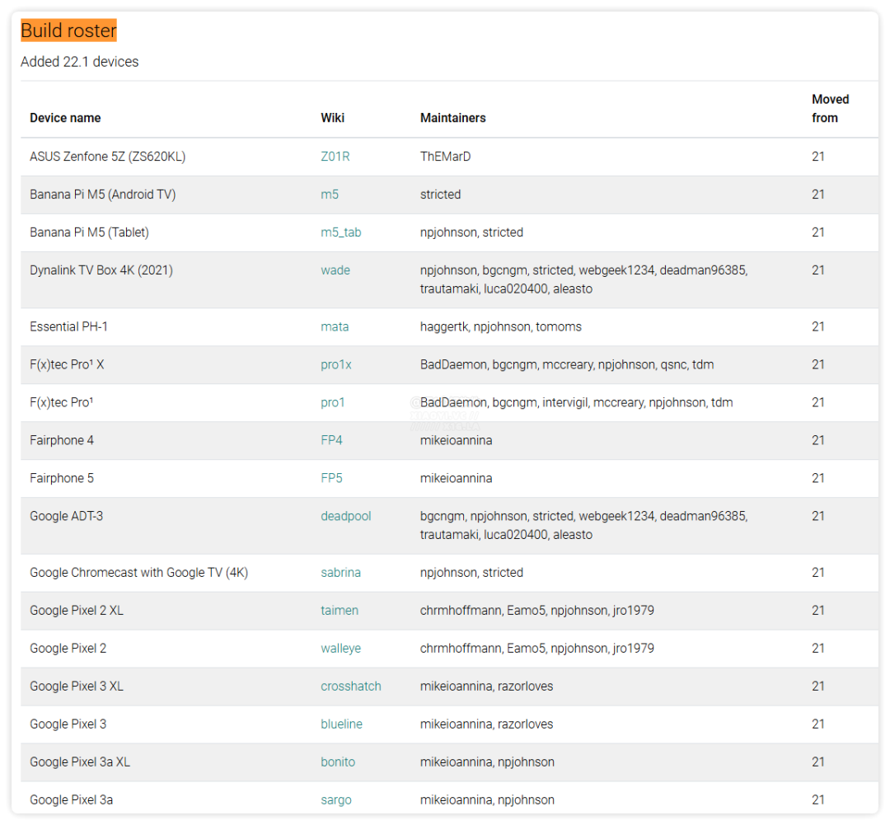This screenshot has height=825, width=890.
Task: Follow the sabrina wiki link
Action: [340, 572]
